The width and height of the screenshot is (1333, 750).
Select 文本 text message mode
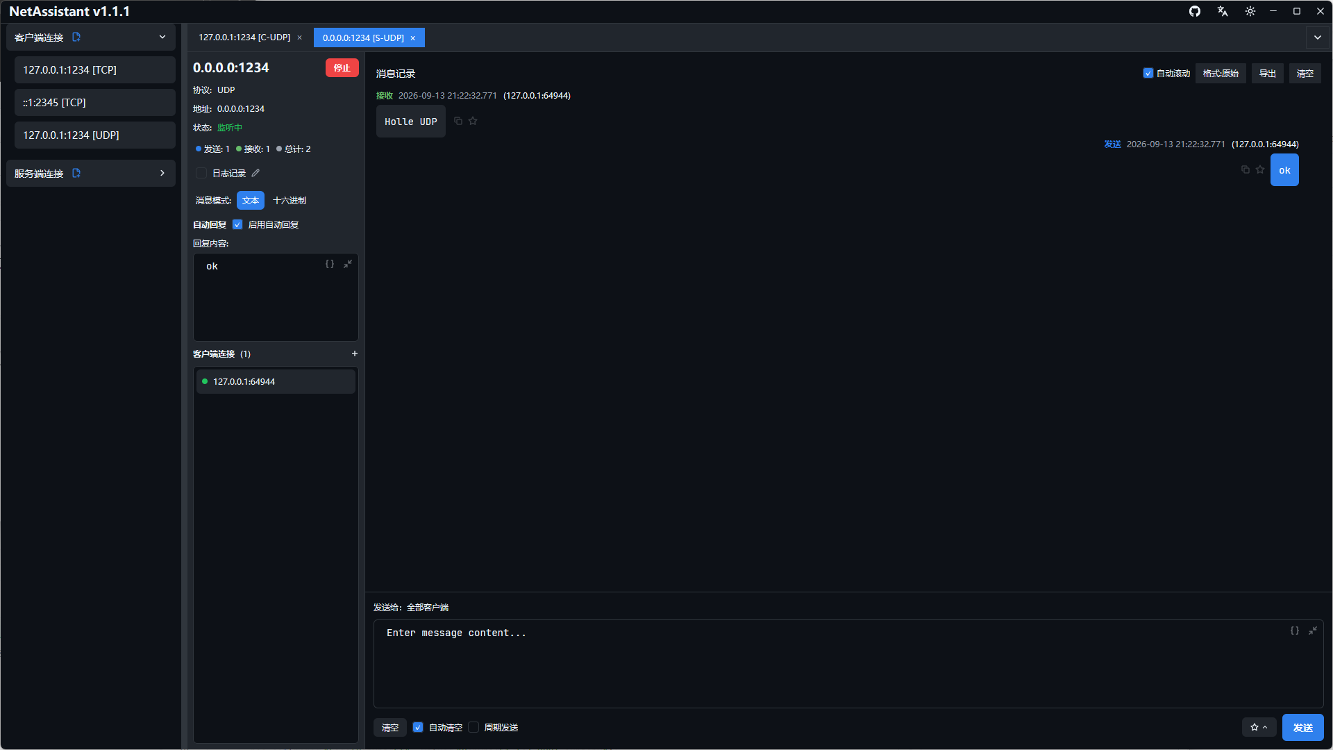coord(251,200)
